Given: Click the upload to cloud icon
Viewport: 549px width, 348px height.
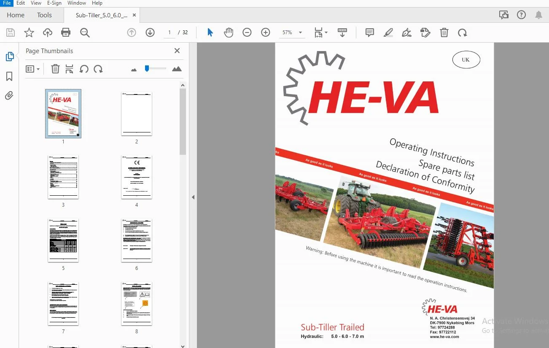Looking at the screenshot, I should 48,32.
